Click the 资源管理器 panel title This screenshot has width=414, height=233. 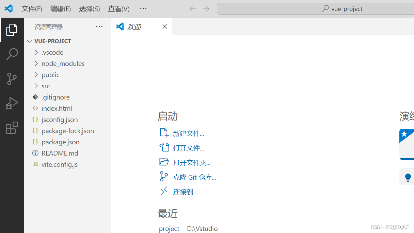[48, 27]
